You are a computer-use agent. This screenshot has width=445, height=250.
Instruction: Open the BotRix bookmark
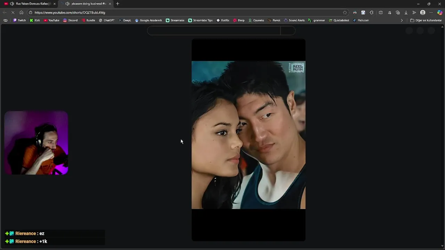(x=223, y=20)
